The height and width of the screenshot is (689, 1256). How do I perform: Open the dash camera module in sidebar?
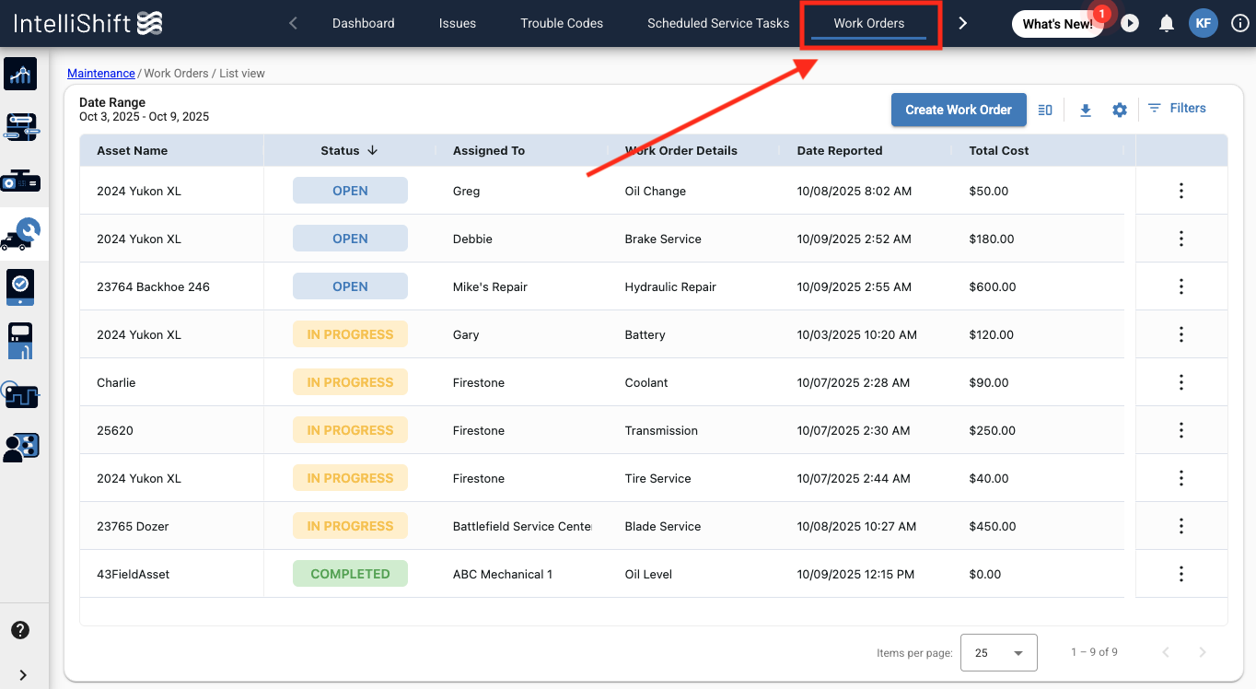(20, 181)
